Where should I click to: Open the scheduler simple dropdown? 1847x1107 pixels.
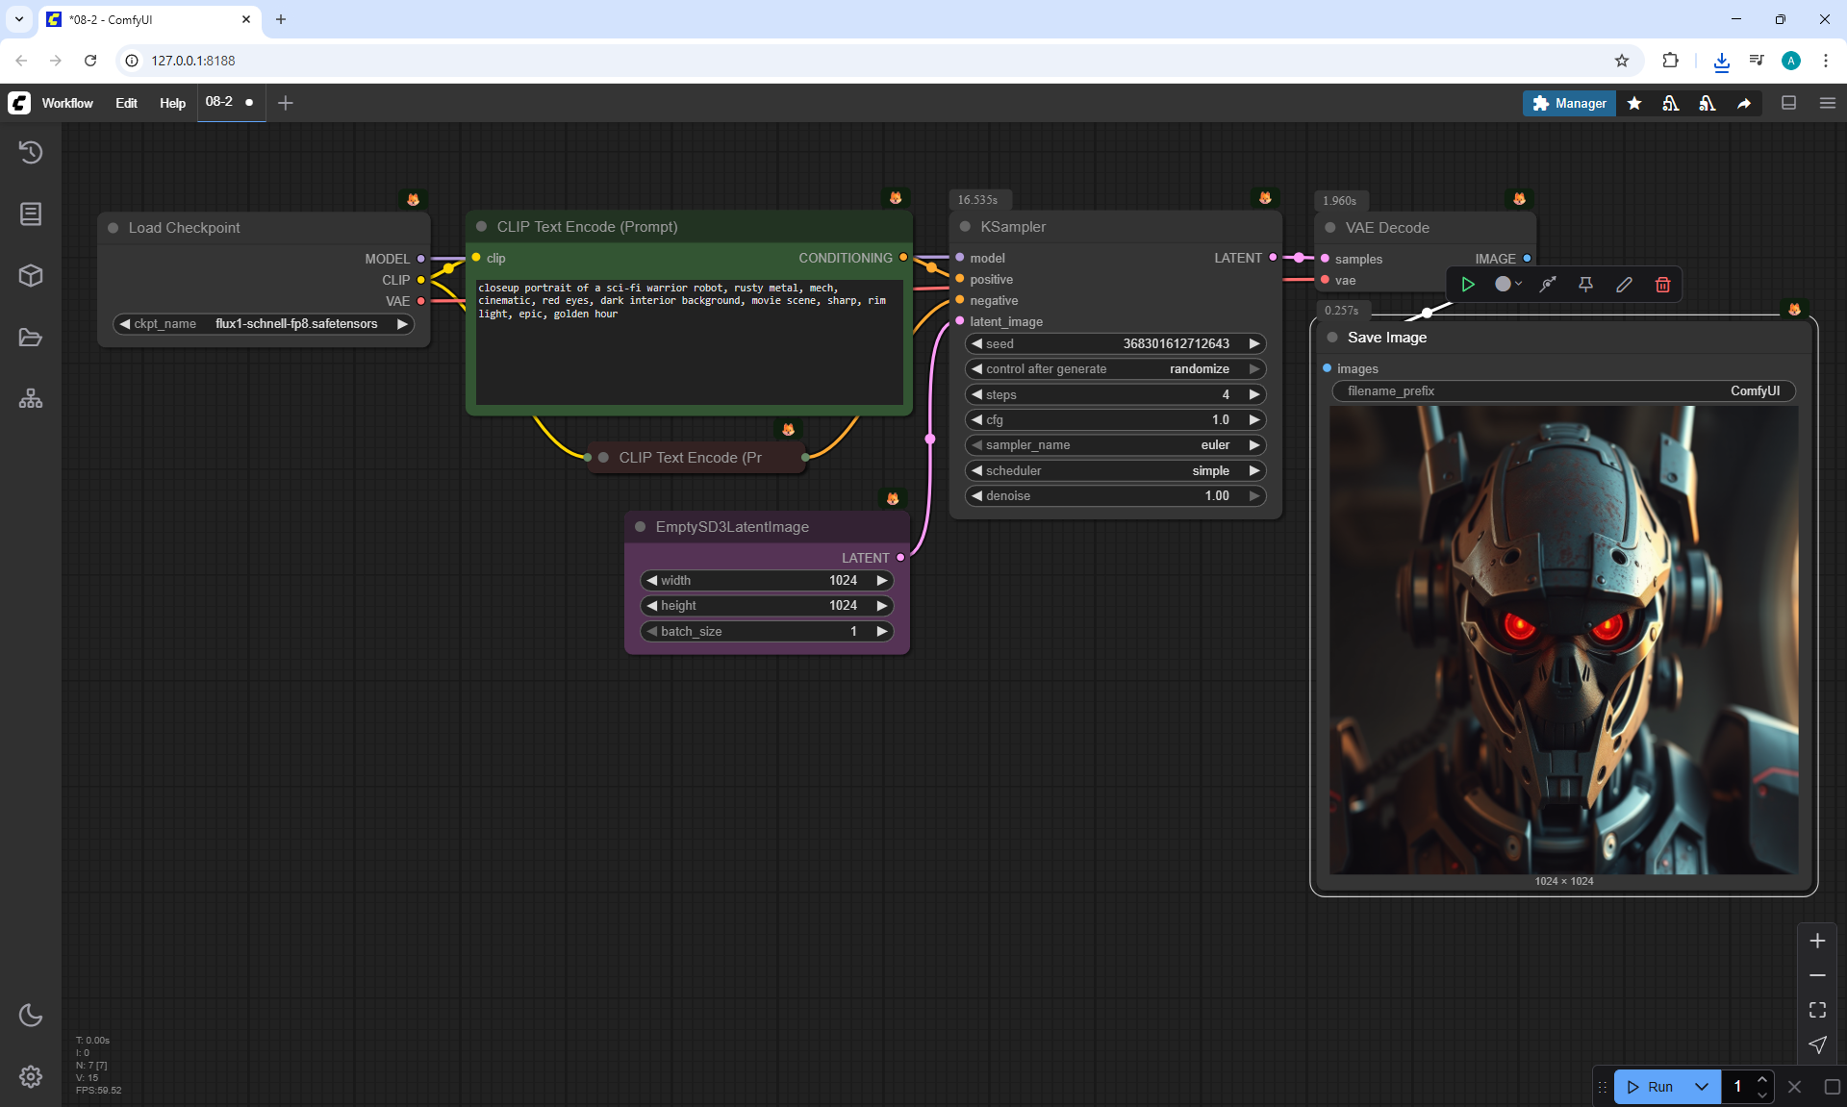(x=1116, y=471)
